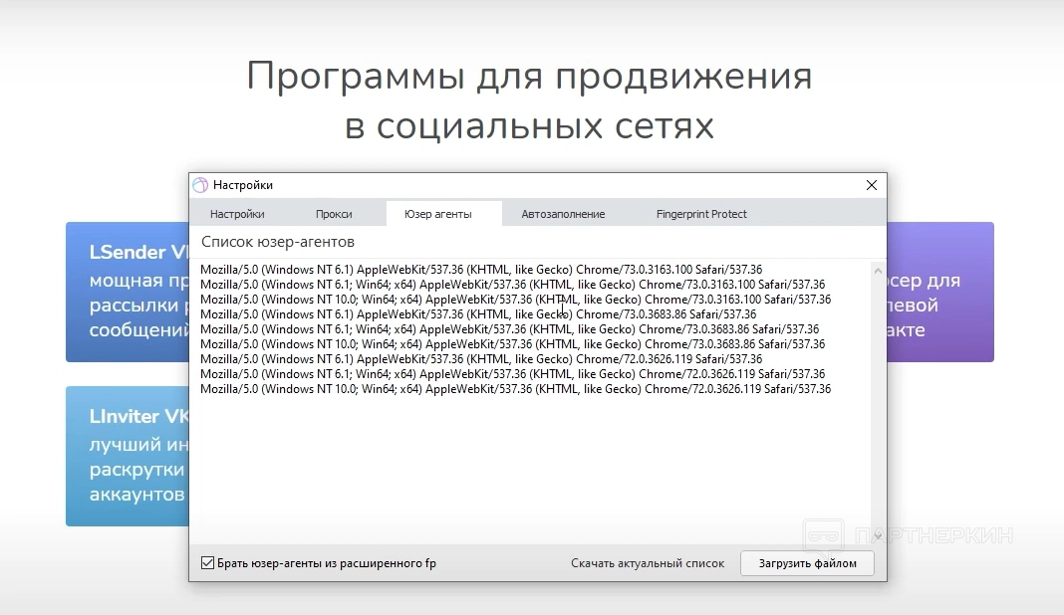Screen dimensions: 1064x615
Task: Click the Список юзер-агентов heading
Action: coord(278,242)
